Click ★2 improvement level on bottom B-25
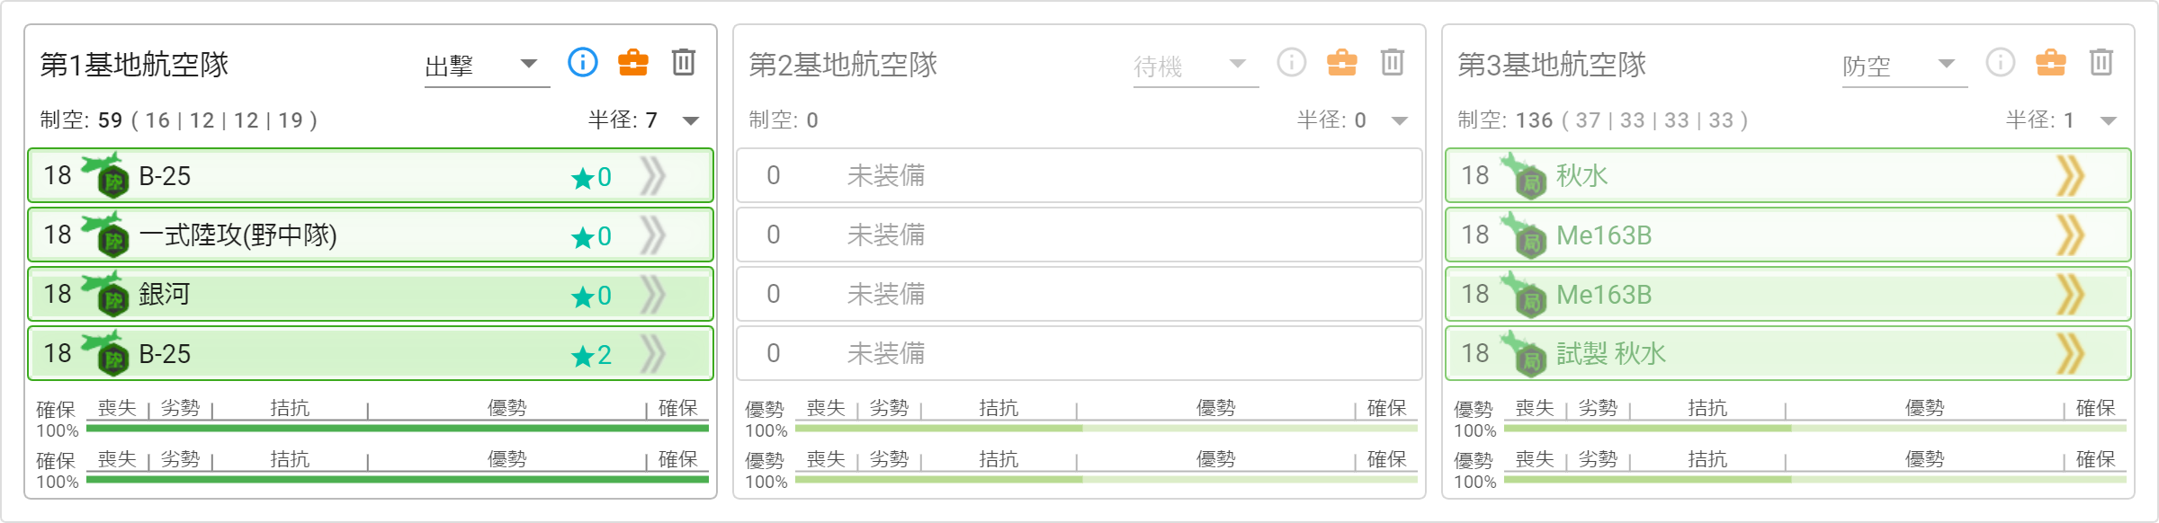This screenshot has height=523, width=2159. click(592, 355)
